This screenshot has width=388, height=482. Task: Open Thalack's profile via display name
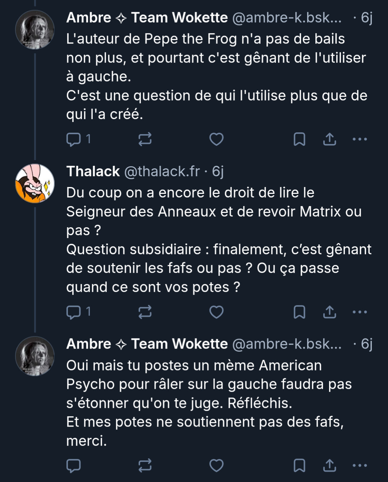pyautogui.click(x=93, y=172)
